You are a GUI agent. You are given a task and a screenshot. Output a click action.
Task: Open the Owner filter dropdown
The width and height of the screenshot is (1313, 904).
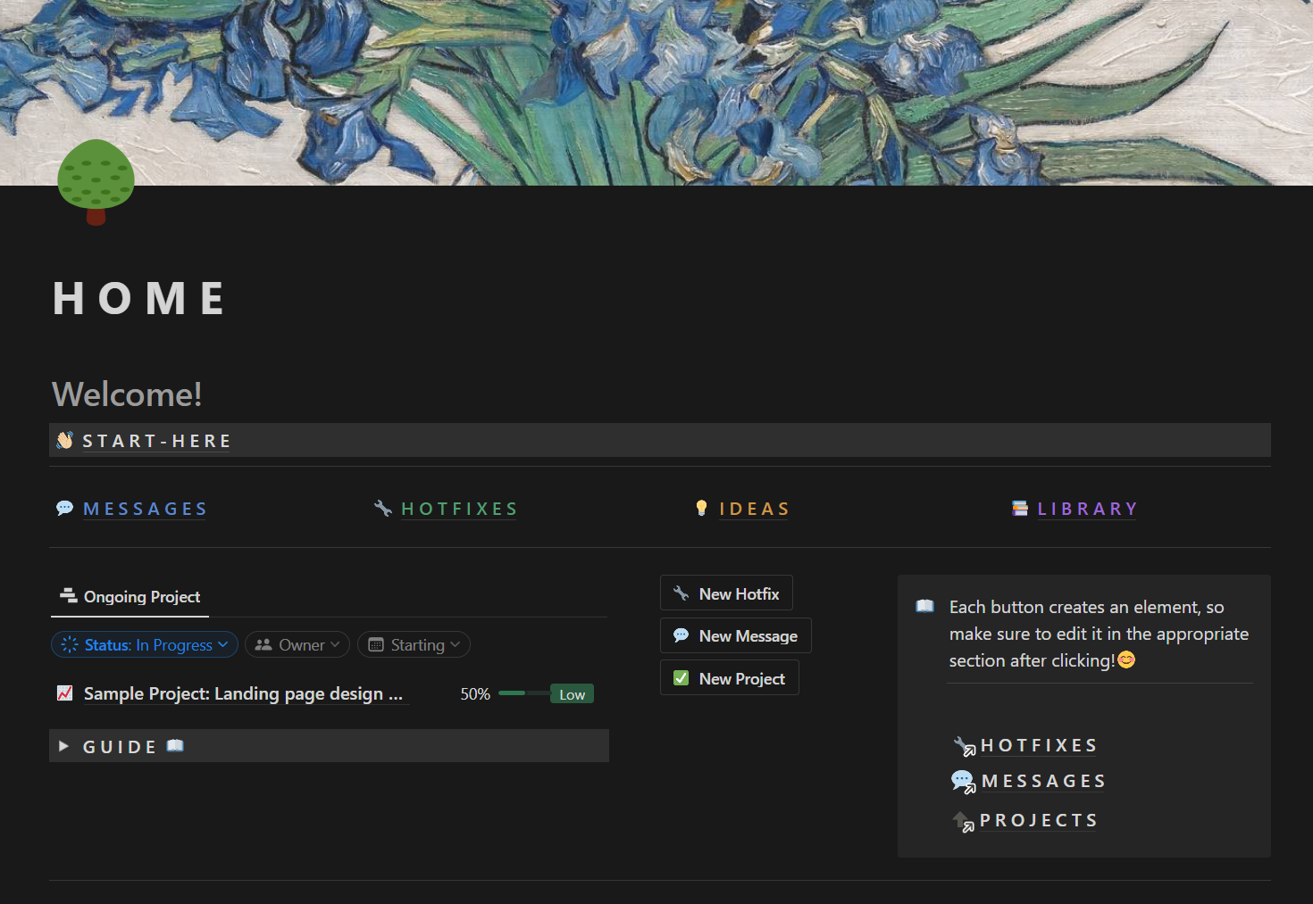pyautogui.click(x=297, y=644)
